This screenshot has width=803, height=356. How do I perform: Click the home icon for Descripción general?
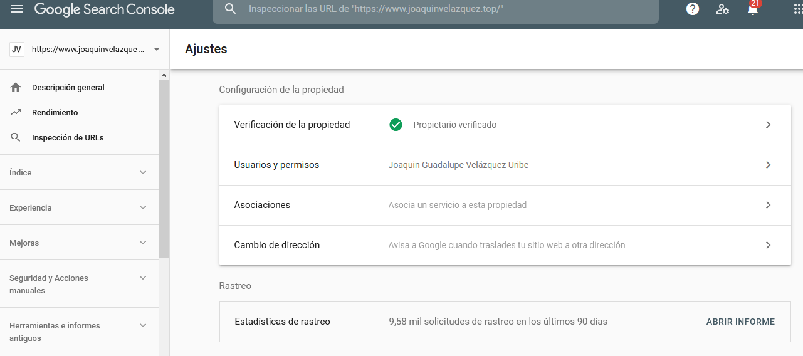[16, 87]
